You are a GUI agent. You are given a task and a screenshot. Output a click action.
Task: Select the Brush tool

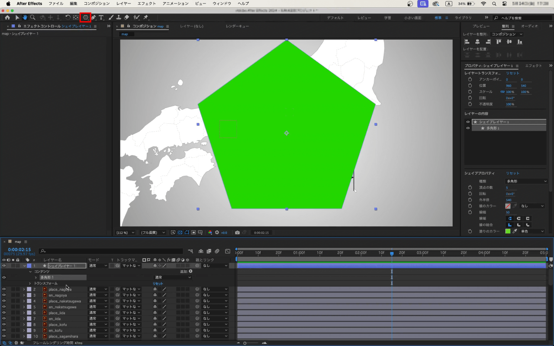tap(111, 18)
